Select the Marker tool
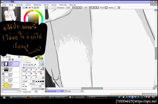This screenshot has height=104, width=158. (25, 73)
